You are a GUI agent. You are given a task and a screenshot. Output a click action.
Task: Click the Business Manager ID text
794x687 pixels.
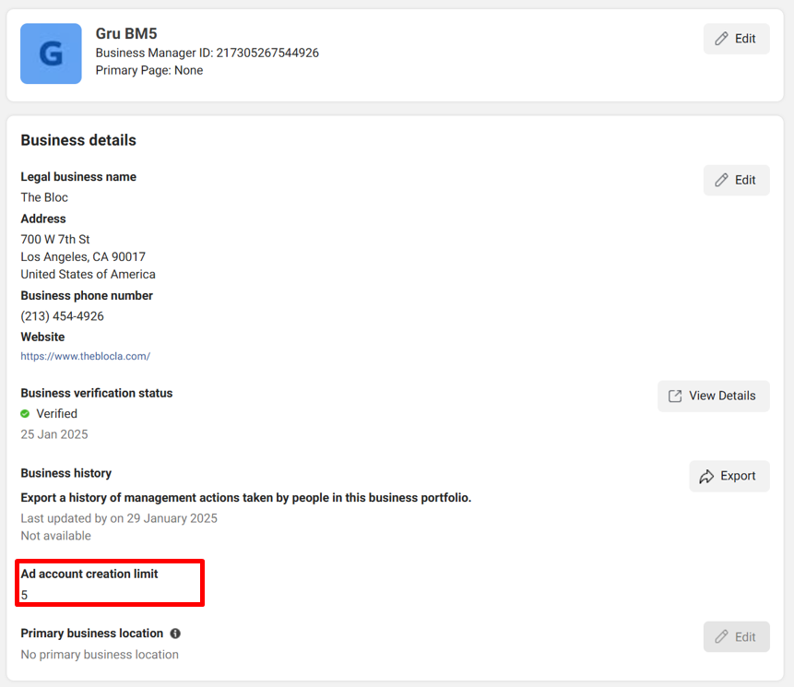tap(207, 53)
